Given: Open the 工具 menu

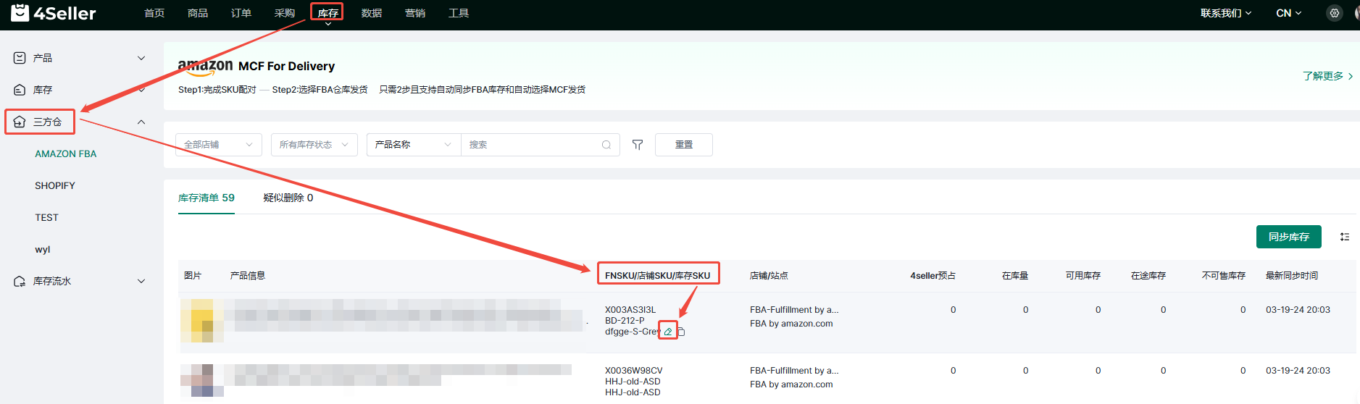Looking at the screenshot, I should (459, 13).
